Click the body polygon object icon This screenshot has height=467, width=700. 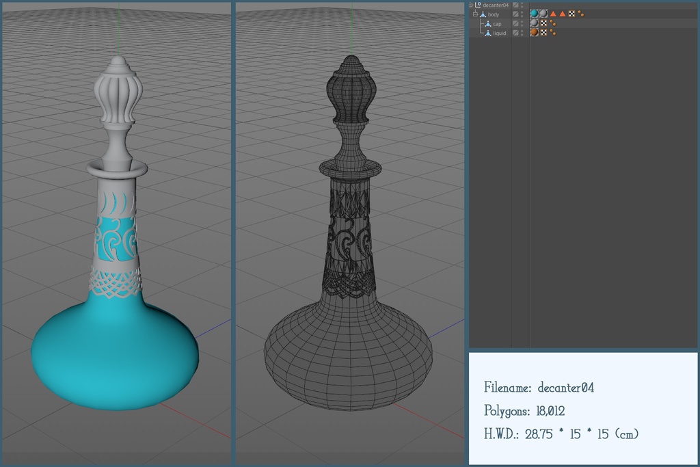[x=483, y=14]
